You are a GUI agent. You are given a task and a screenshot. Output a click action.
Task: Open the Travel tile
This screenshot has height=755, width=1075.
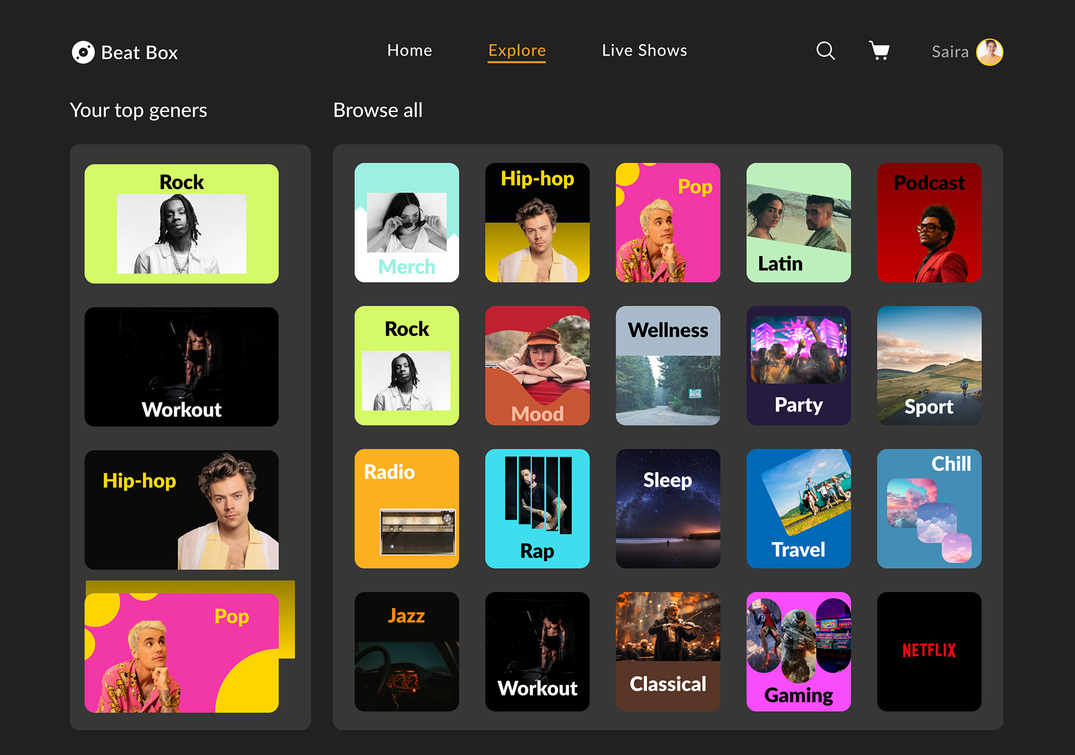click(798, 509)
